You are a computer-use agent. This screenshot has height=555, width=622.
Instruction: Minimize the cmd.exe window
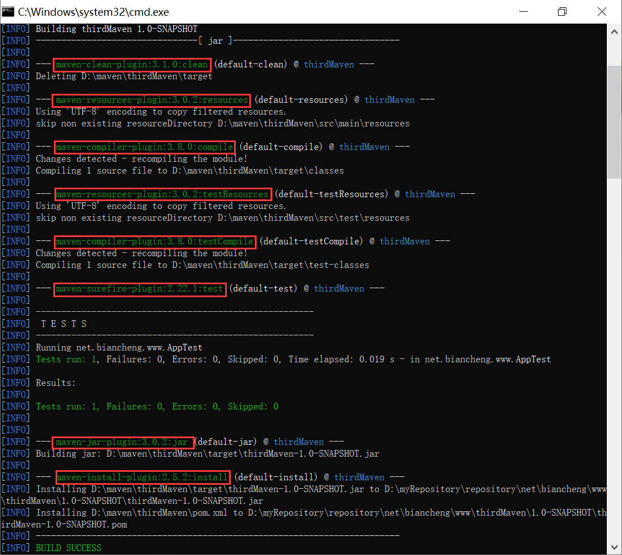(523, 12)
